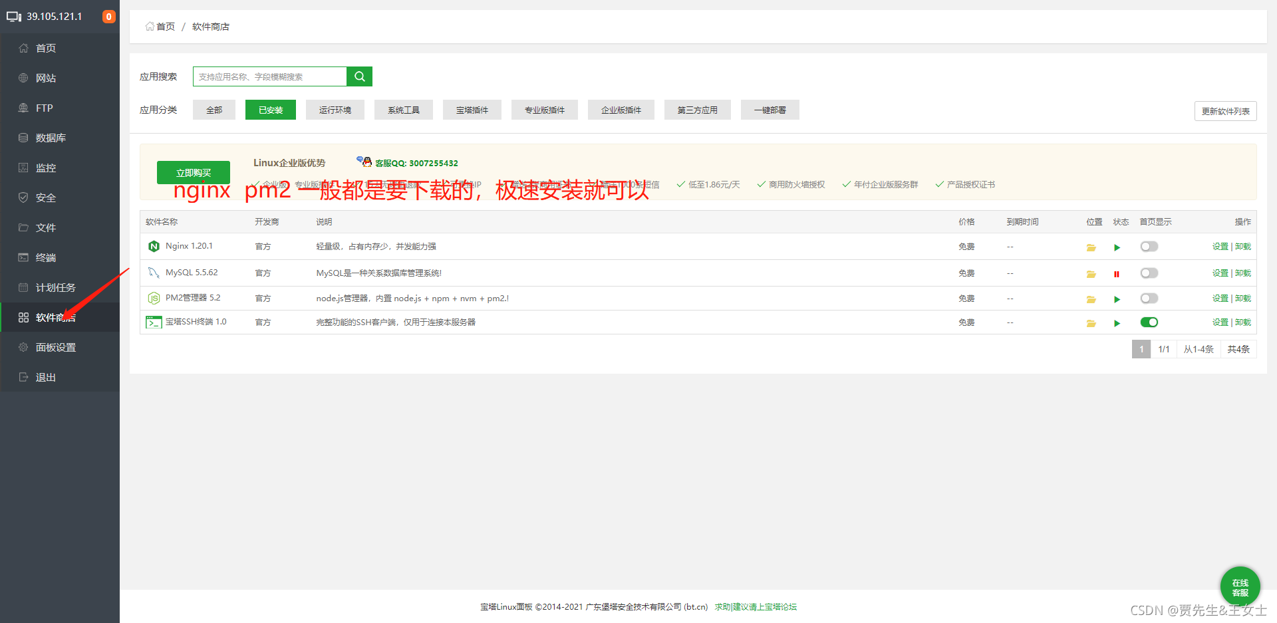1277x623 pixels.
Task: Toggle homepage display for MySQL
Action: coord(1149,273)
